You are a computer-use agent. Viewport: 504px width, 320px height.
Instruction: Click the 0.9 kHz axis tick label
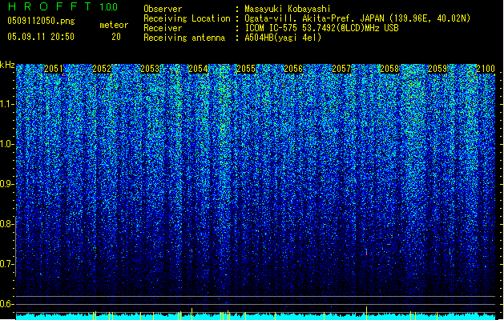pyautogui.click(x=7, y=184)
